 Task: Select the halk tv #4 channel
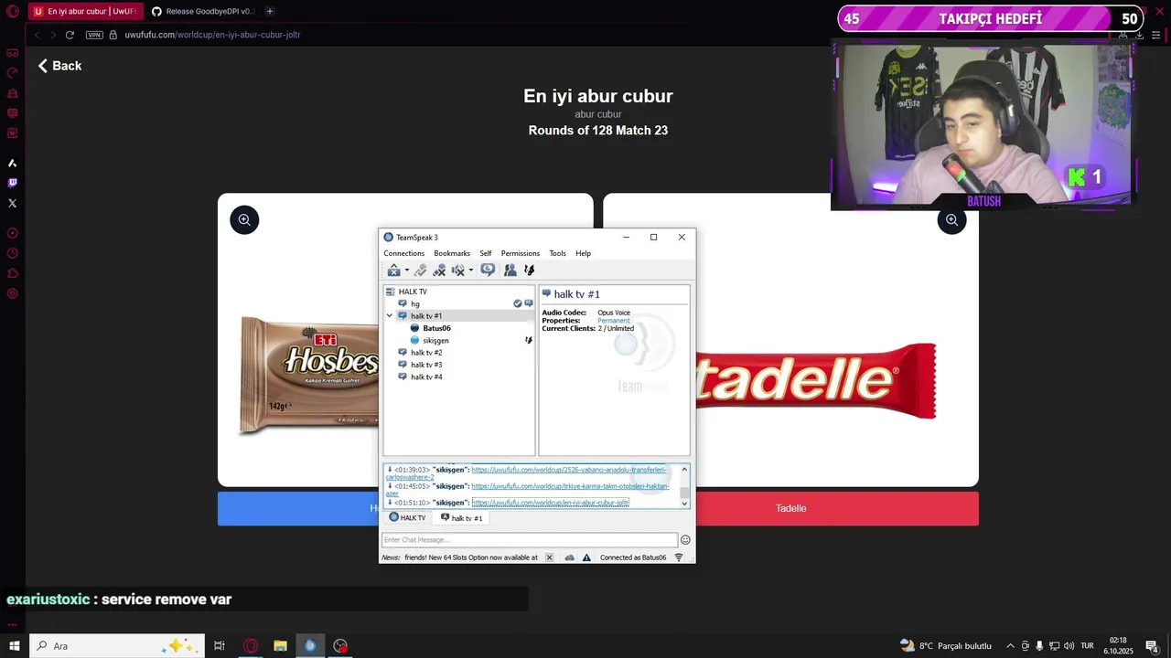pyautogui.click(x=426, y=377)
